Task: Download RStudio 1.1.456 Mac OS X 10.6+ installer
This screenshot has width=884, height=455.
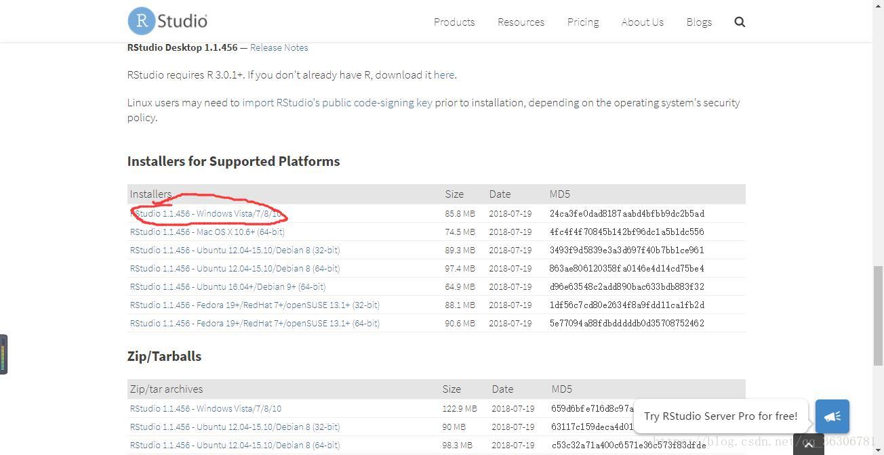Action: click(x=207, y=232)
